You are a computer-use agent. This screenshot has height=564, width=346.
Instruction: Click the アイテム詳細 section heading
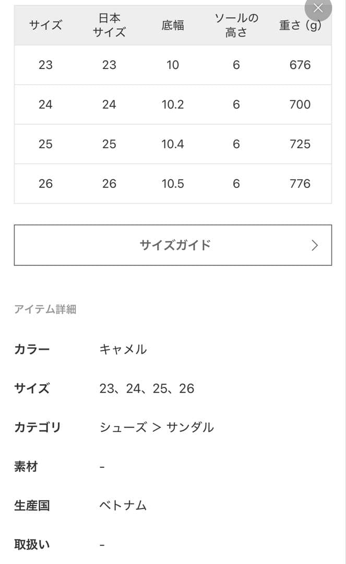tap(46, 309)
